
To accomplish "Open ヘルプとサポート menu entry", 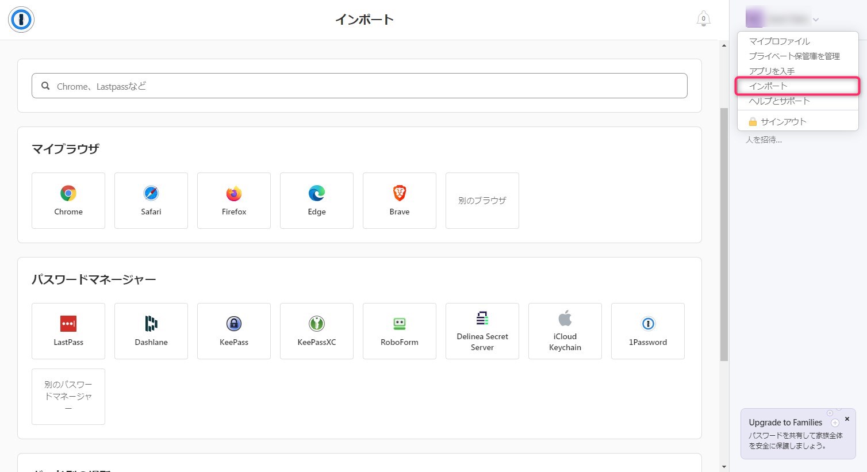I will [779, 101].
